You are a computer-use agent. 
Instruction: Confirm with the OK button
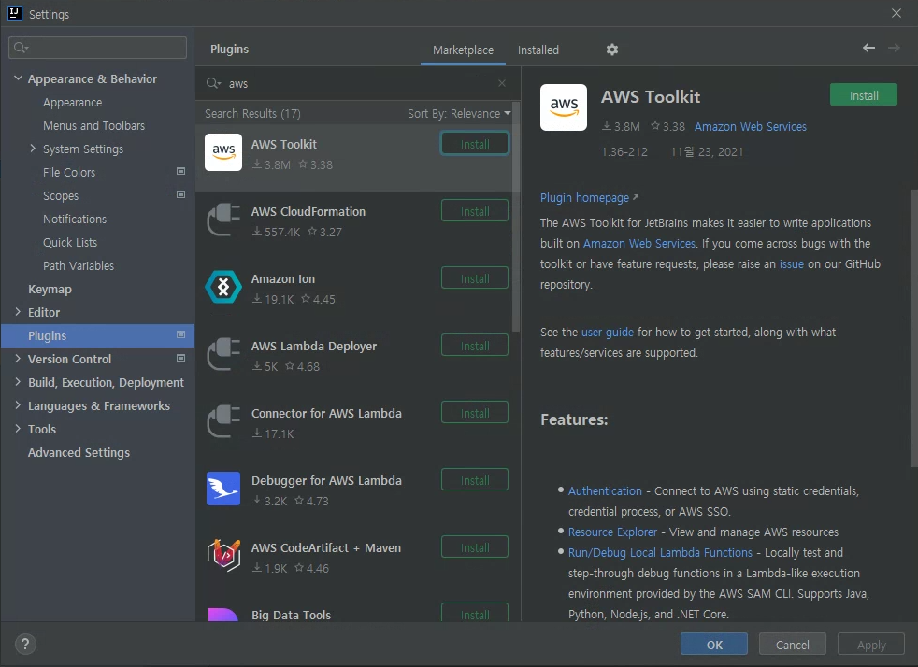713,645
